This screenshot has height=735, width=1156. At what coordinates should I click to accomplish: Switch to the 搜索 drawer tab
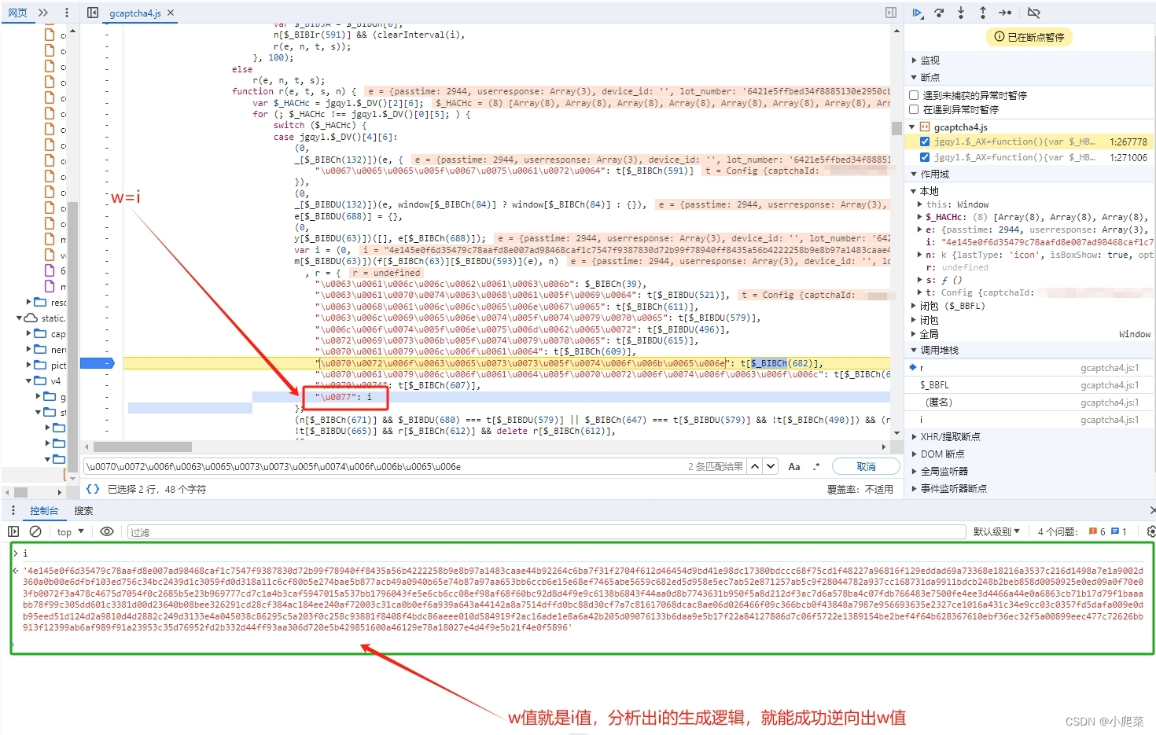pos(83,511)
